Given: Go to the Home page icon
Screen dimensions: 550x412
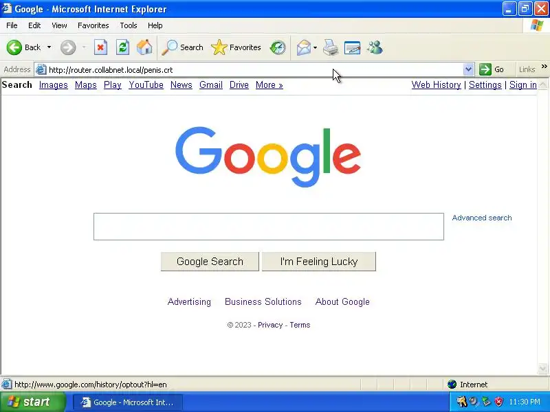Looking at the screenshot, I should (x=144, y=47).
